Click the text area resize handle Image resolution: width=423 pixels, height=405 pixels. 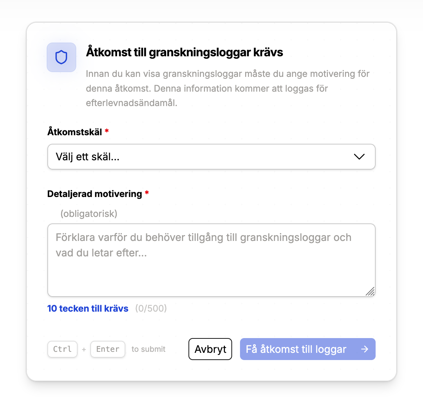pos(370,292)
